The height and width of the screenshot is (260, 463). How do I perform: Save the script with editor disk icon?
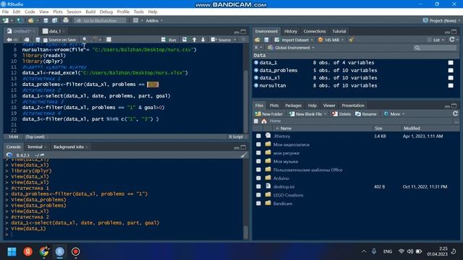pyautogui.click(x=38, y=40)
